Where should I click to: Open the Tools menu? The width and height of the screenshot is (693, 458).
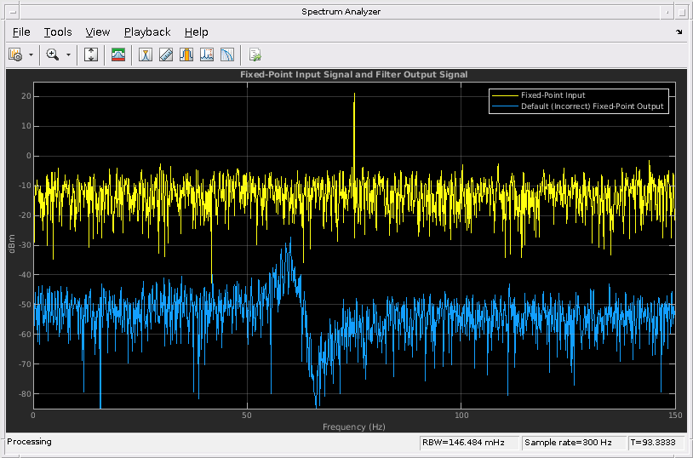click(x=58, y=32)
